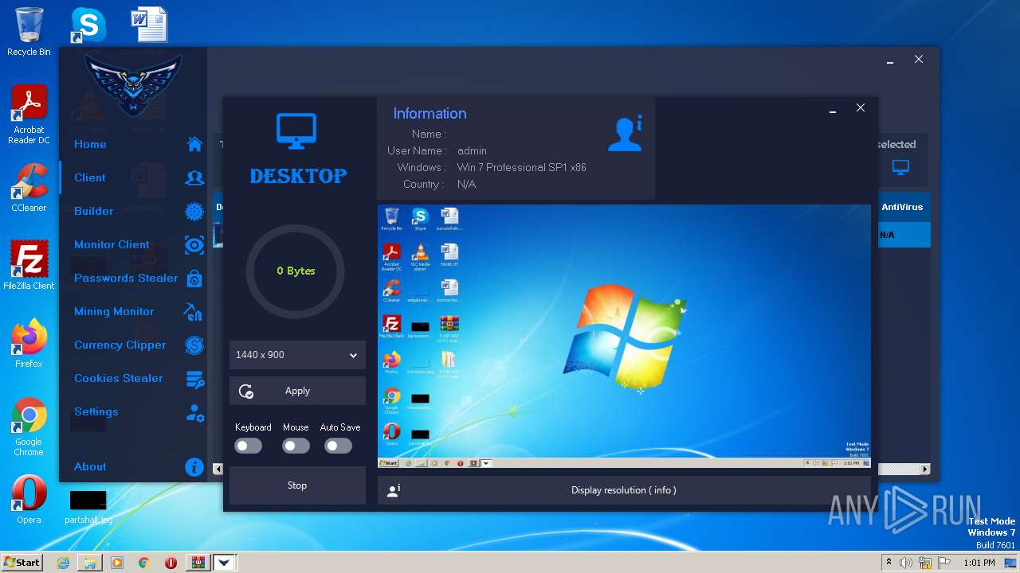The height and width of the screenshot is (573, 1020).
Task: Open the Builder menu item
Action: pos(94,211)
